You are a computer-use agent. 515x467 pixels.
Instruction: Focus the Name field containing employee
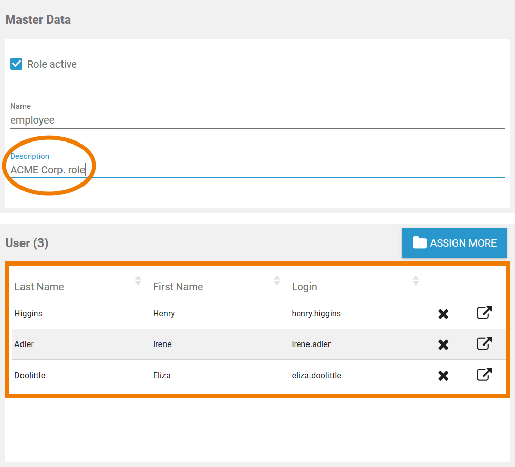pos(256,120)
